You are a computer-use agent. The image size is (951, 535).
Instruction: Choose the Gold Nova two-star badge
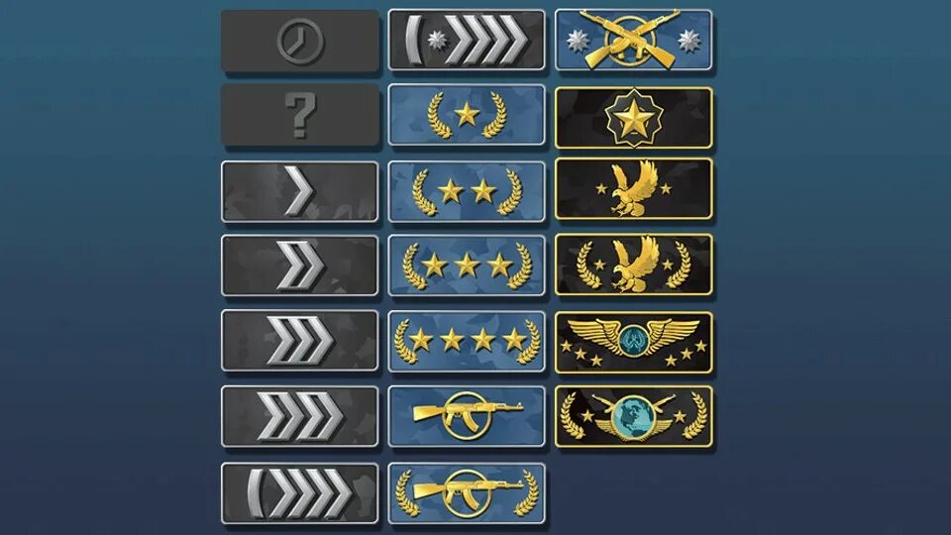[x=467, y=191]
